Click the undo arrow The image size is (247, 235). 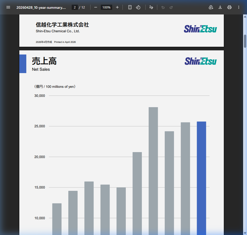click(163, 7)
